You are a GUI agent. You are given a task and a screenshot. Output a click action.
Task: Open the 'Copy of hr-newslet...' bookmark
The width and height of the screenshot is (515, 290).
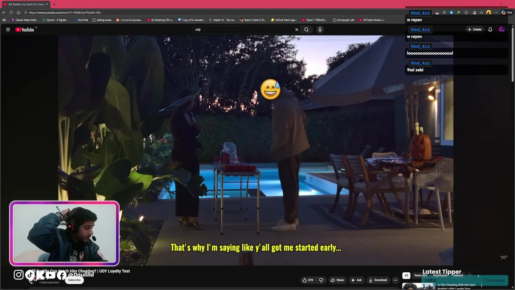click(191, 20)
